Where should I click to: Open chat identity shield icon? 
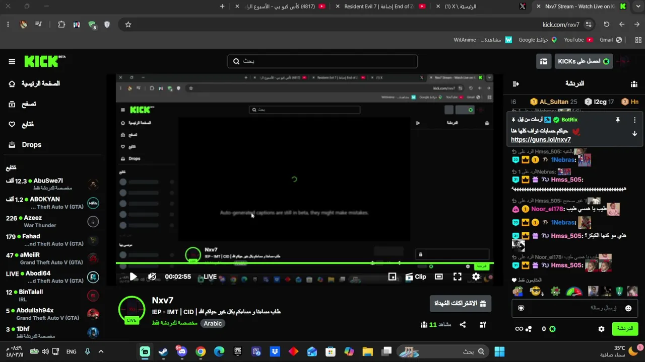[521, 308]
